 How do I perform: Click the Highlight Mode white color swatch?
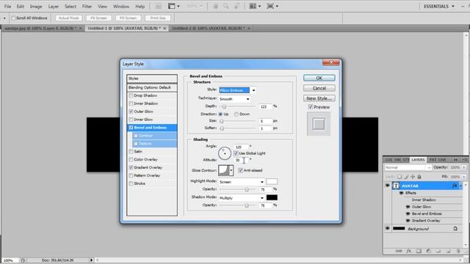point(272,181)
